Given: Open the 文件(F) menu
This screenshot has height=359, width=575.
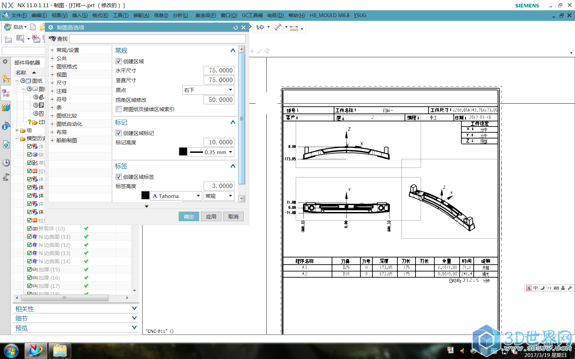Looking at the screenshot, I should click(x=19, y=15).
